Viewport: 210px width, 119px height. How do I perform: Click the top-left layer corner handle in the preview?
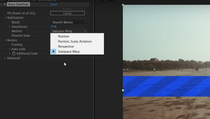tap(123, 5)
